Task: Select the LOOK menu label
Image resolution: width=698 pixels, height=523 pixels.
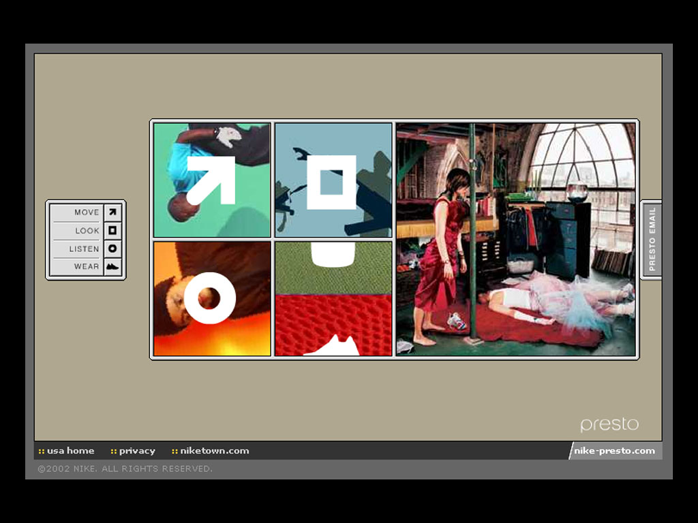Action: point(87,230)
